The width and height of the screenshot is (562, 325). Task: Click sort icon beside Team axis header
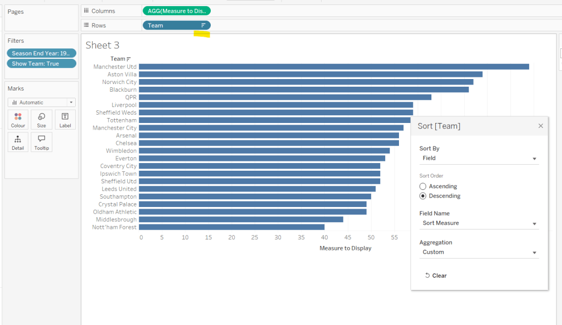pyautogui.click(x=129, y=59)
